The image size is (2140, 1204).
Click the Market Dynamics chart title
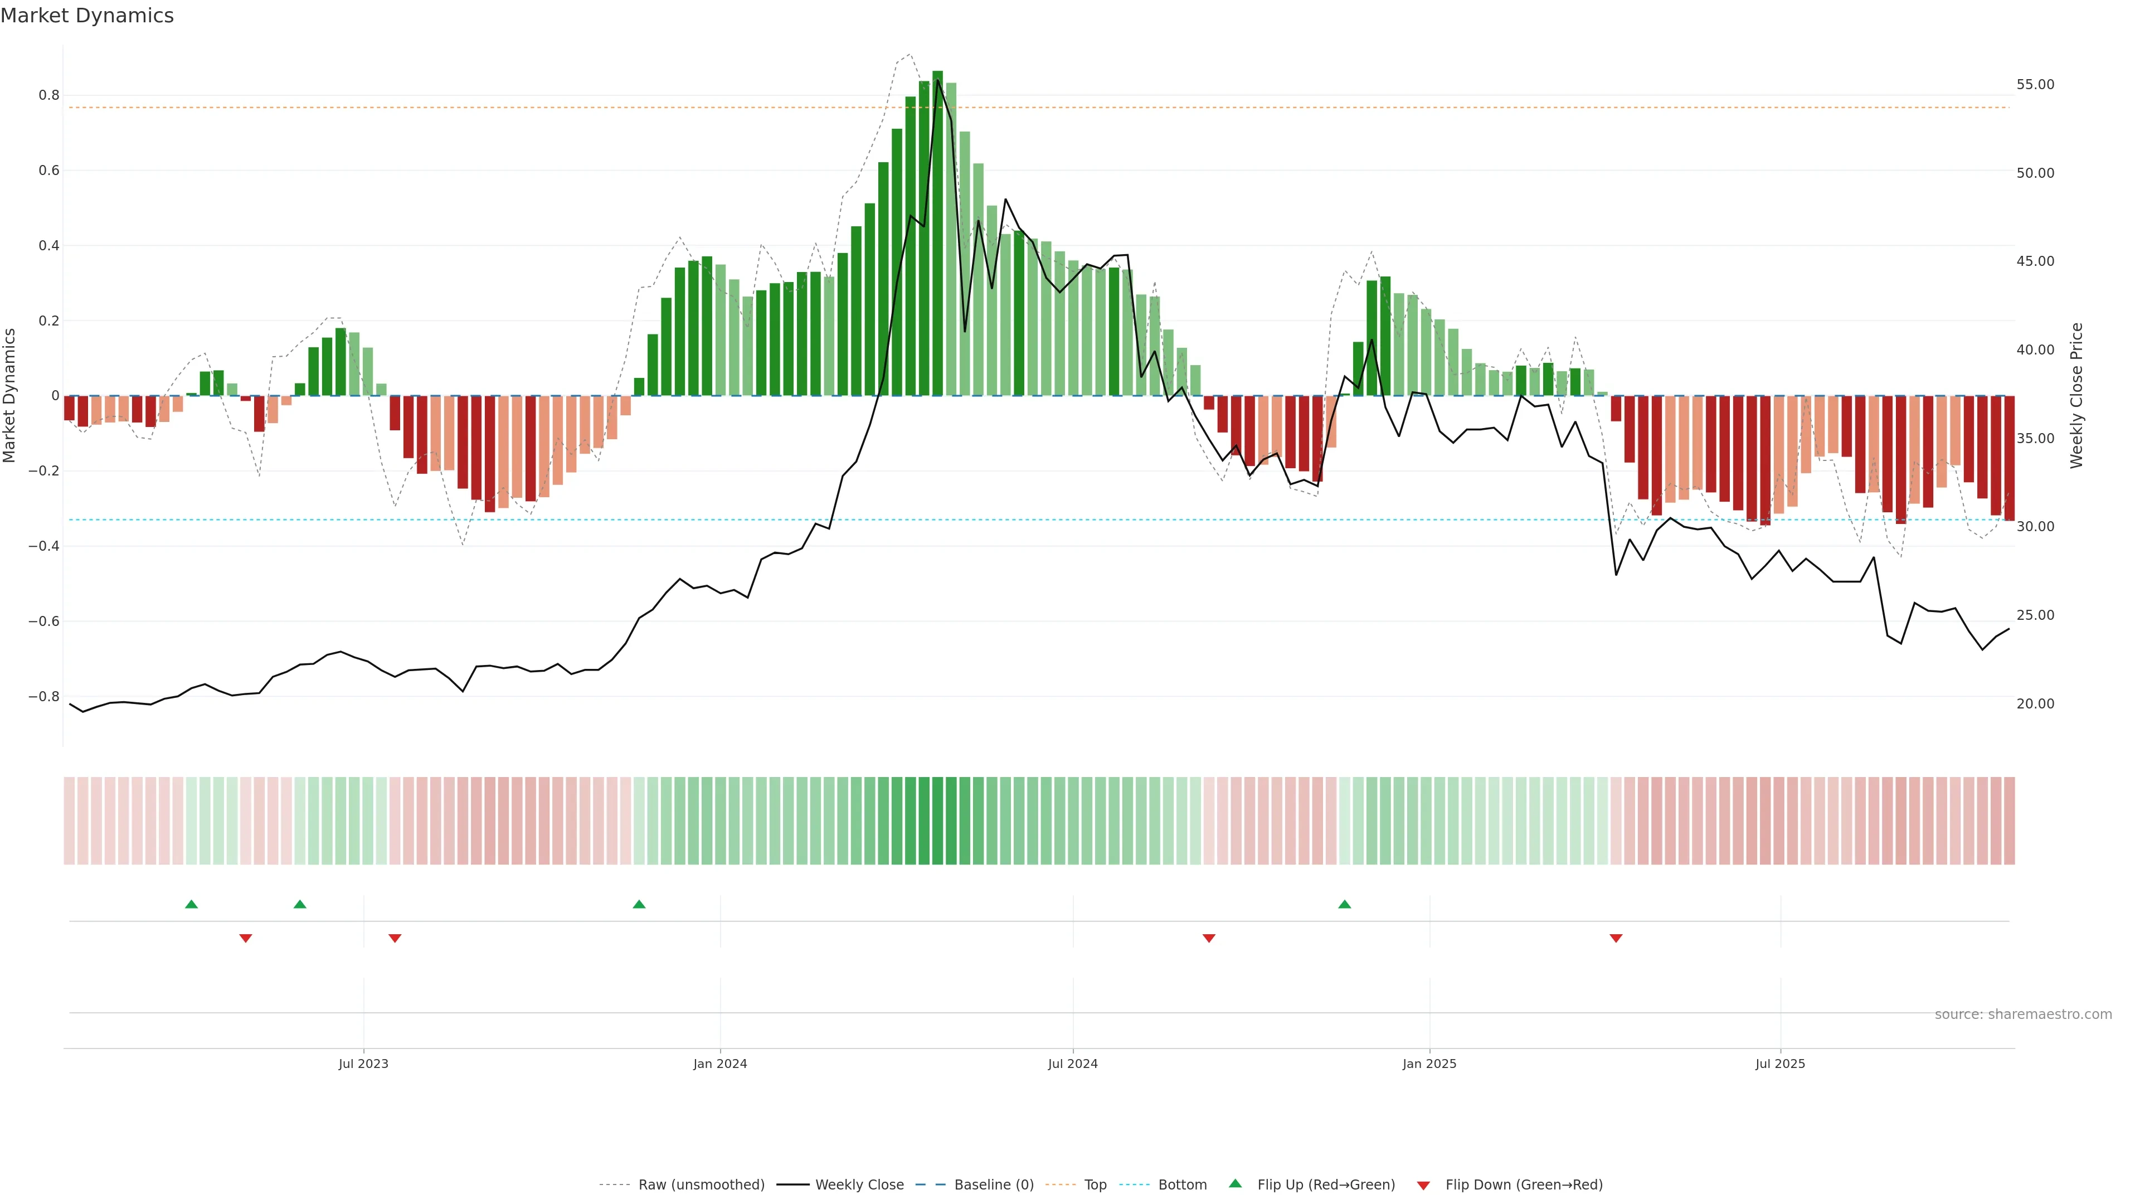pyautogui.click(x=87, y=16)
